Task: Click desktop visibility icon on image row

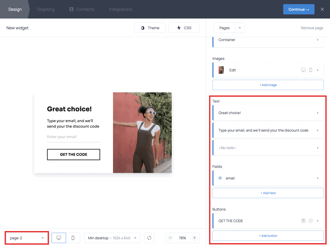Action: tap(303, 70)
